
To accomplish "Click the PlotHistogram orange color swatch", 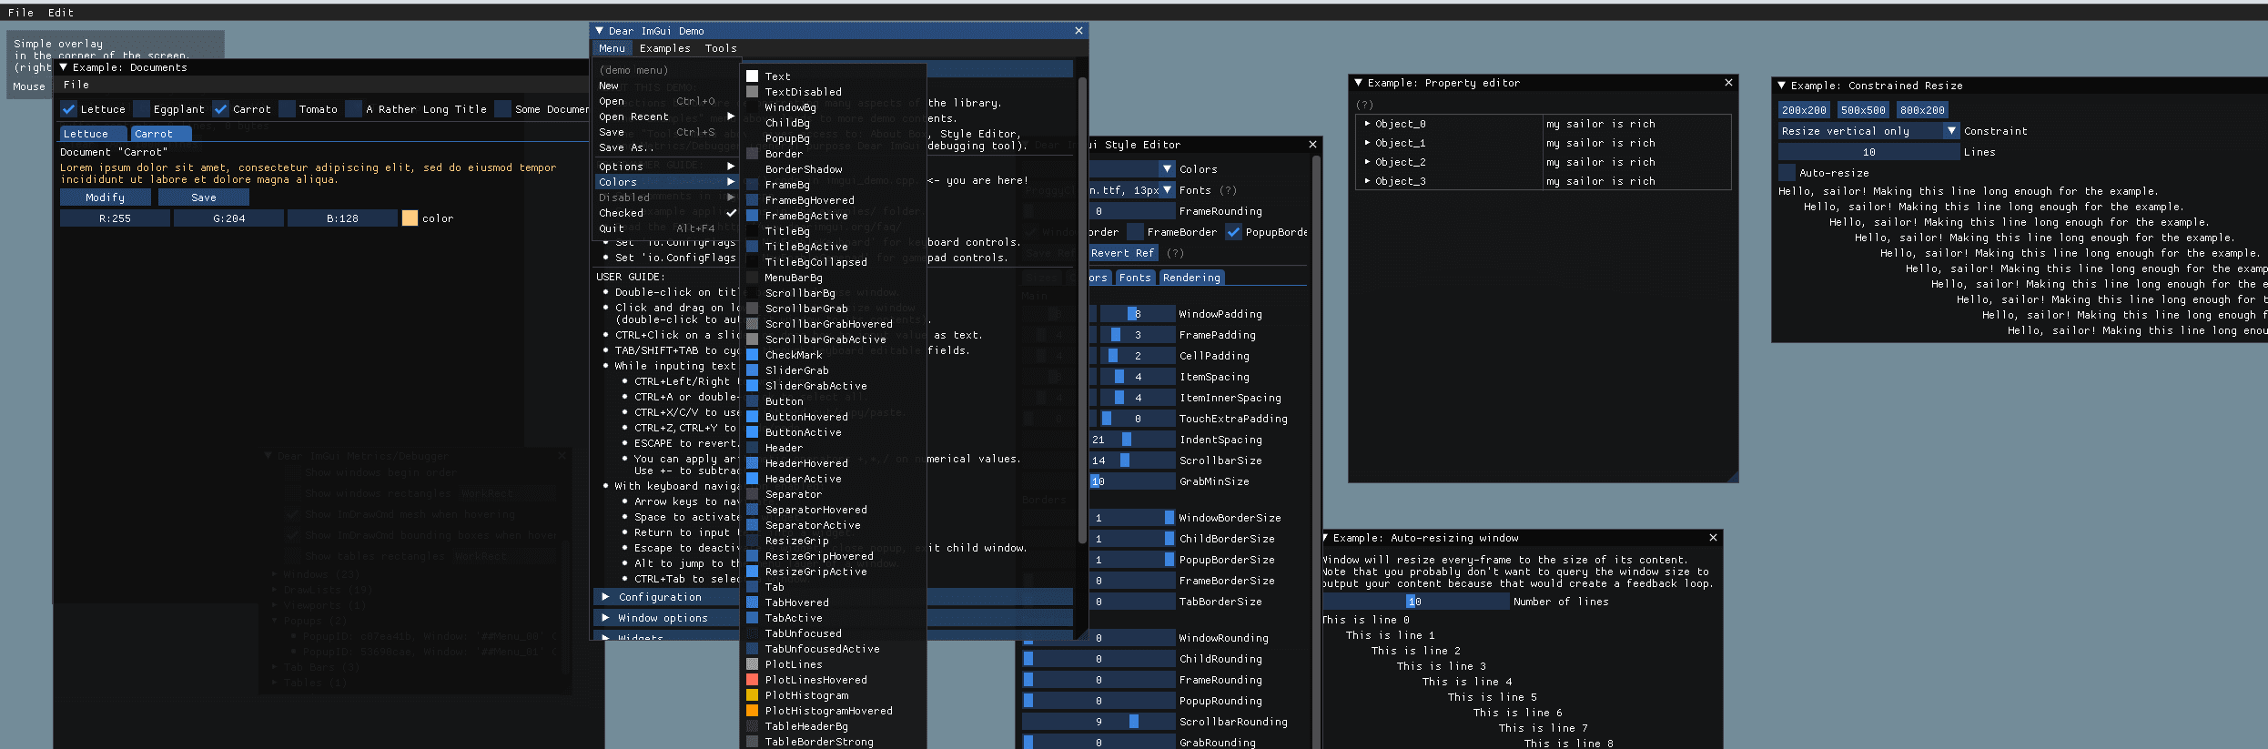I will 753,695.
